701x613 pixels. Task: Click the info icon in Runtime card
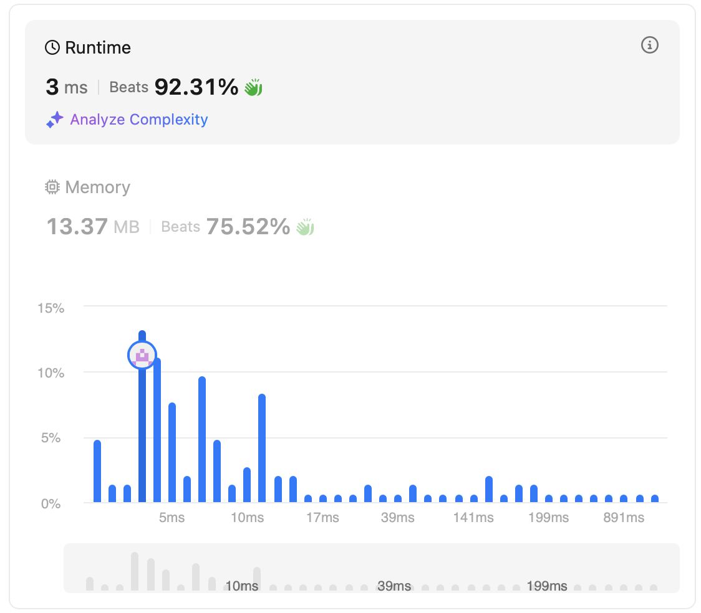click(x=650, y=45)
